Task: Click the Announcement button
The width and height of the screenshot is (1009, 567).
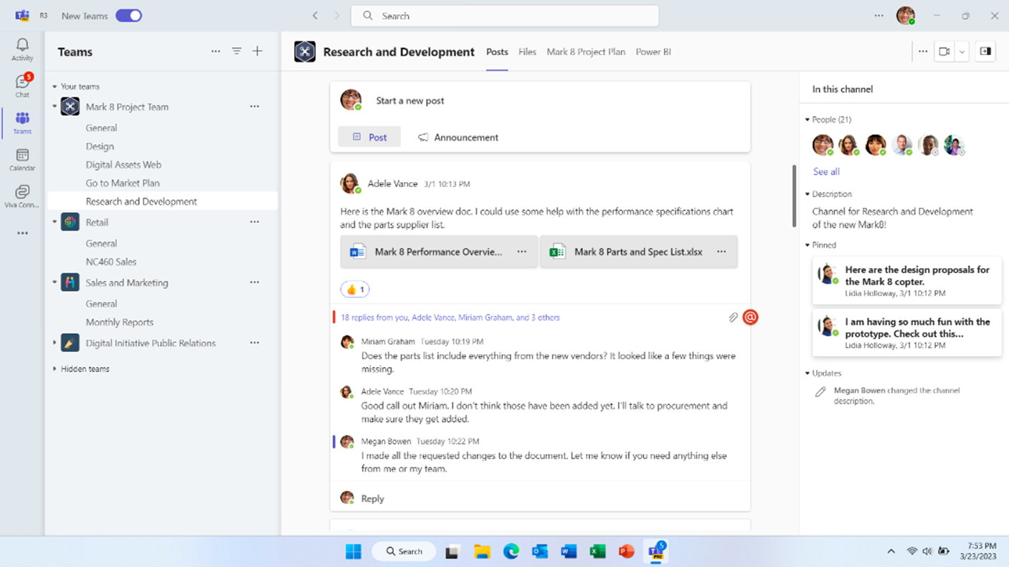Action: click(x=458, y=137)
